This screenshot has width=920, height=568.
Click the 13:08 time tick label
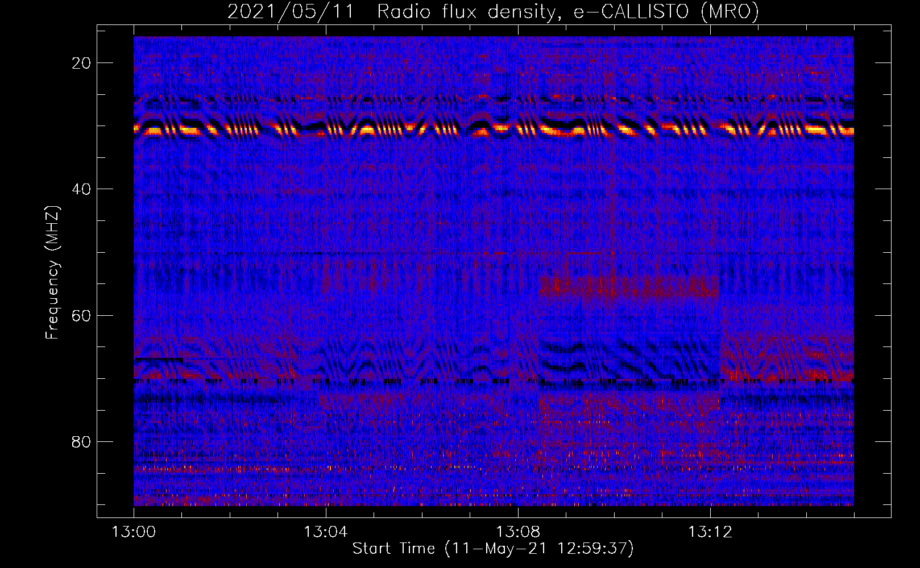point(518,532)
